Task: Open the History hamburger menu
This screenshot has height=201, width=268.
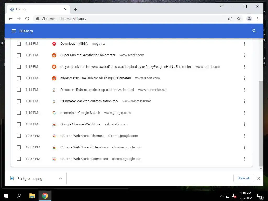Action: click(14, 31)
